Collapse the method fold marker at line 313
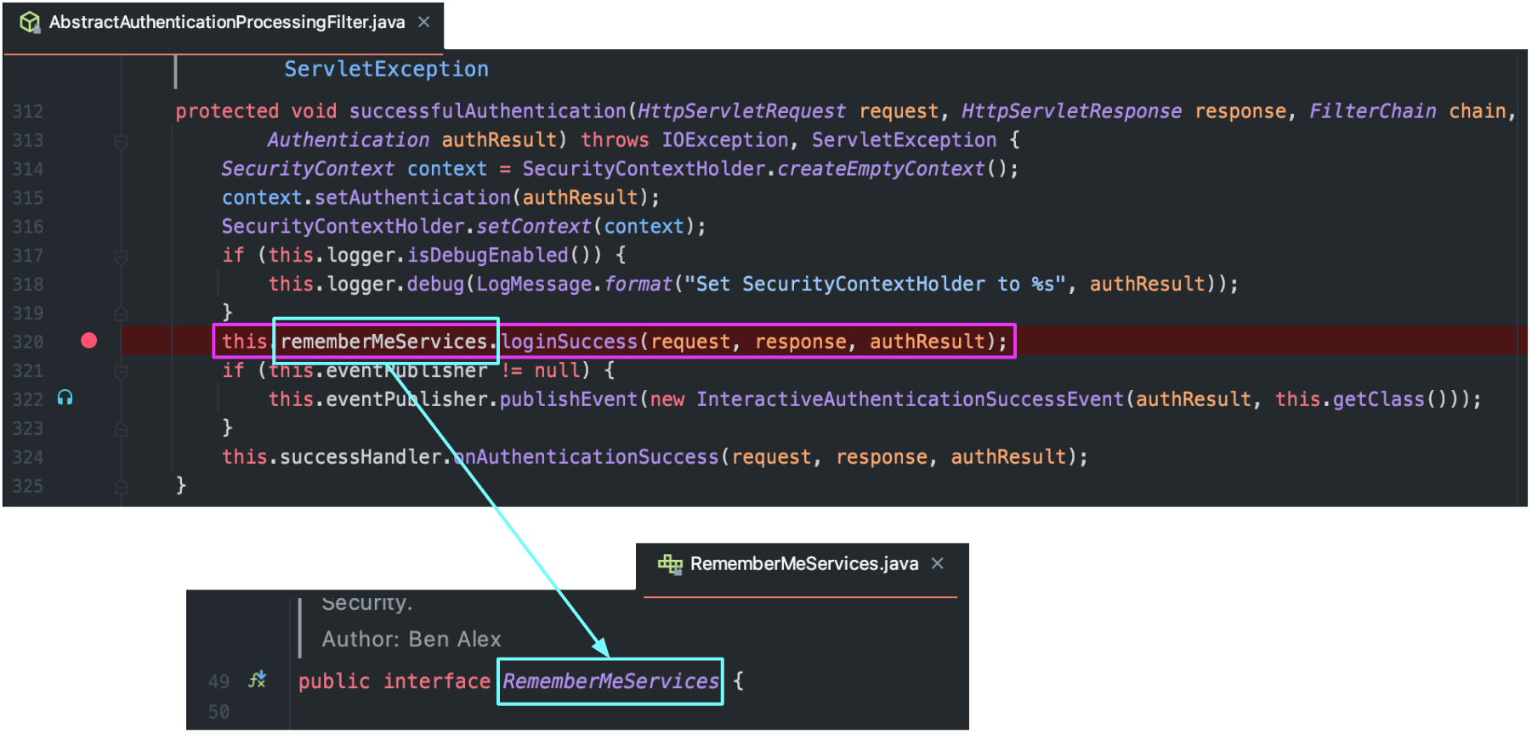Screen dimensions: 1532x734 click(121, 141)
